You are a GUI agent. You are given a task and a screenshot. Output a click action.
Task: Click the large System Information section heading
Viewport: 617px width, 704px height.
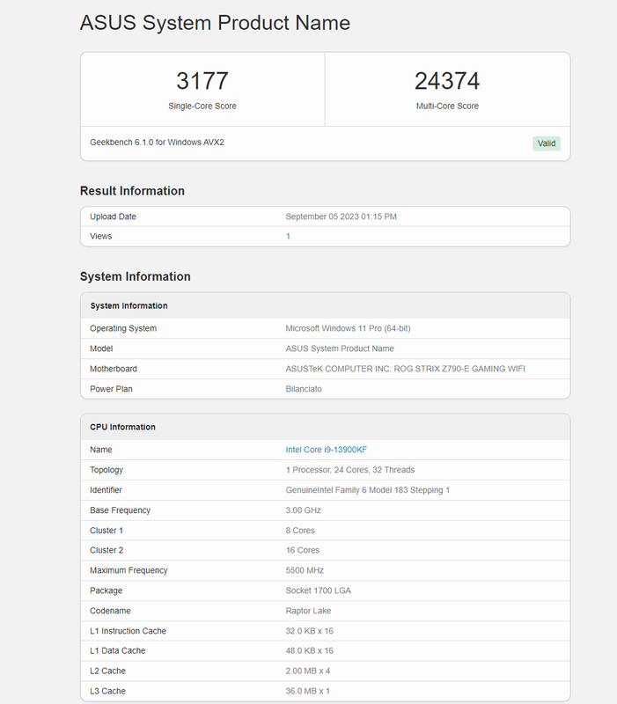coord(136,276)
